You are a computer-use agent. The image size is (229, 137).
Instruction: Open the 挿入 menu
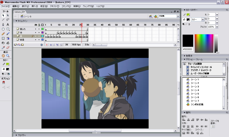tap(35, 6)
